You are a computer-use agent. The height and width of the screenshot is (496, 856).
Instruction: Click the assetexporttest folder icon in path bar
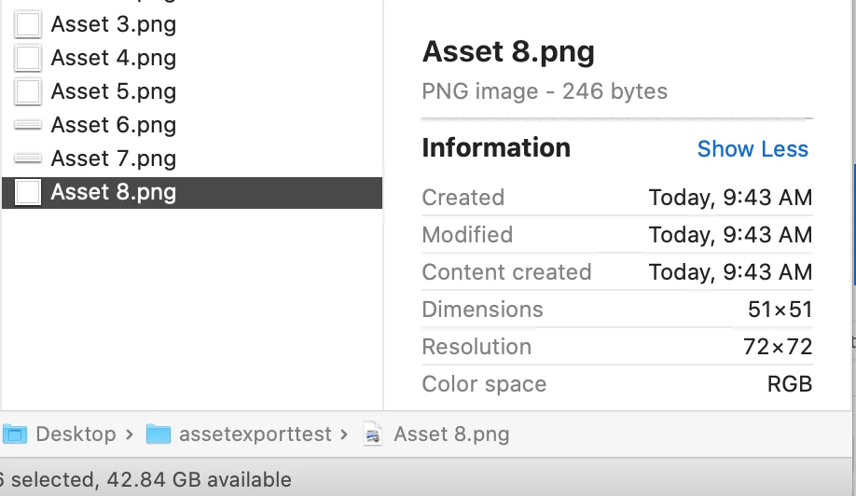[x=159, y=434]
